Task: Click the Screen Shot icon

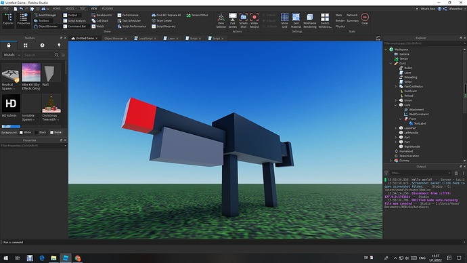Action: click(244, 20)
